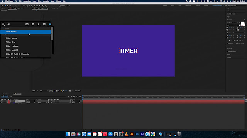Open the Composition menu
This screenshot has height=138, width=247.
coord(27,1)
